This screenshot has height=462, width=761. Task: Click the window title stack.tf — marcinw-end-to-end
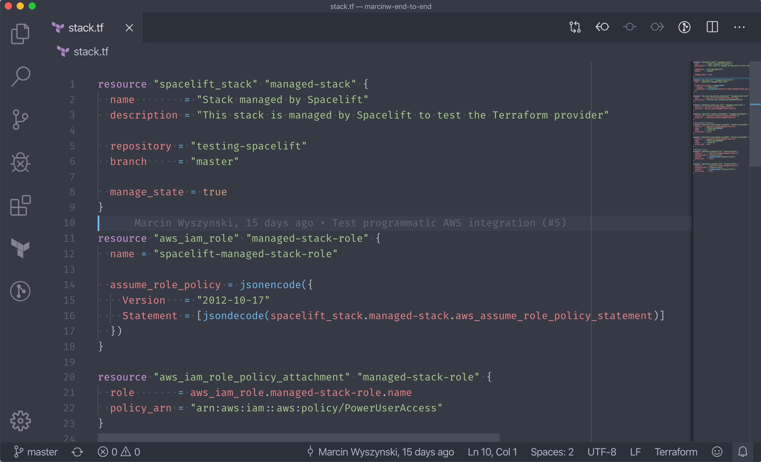380,7
